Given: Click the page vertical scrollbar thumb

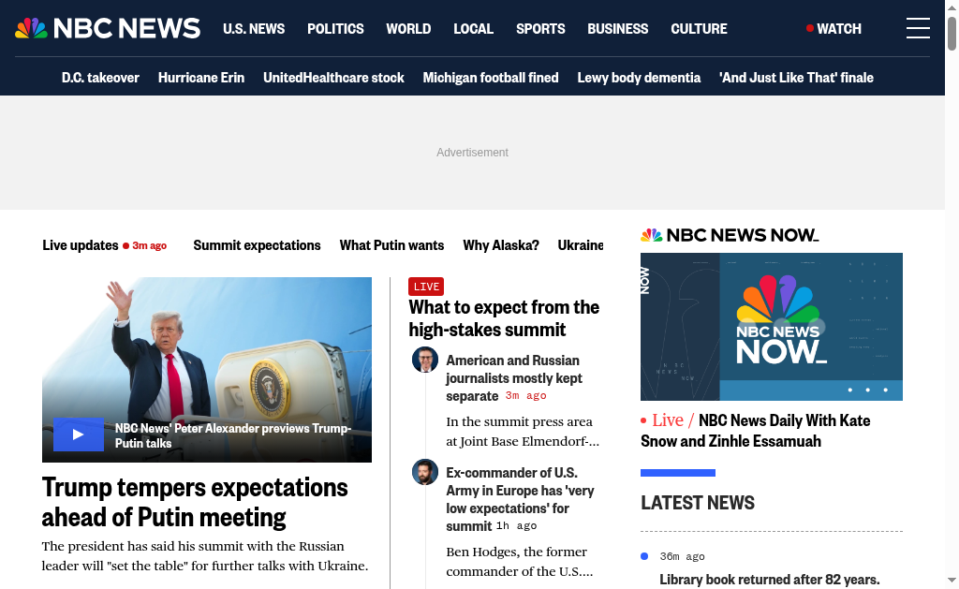Looking at the screenshot, I should 952,35.
